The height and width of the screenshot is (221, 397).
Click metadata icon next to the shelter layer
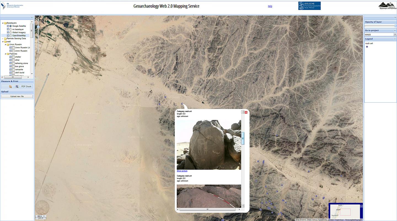tap(10, 57)
